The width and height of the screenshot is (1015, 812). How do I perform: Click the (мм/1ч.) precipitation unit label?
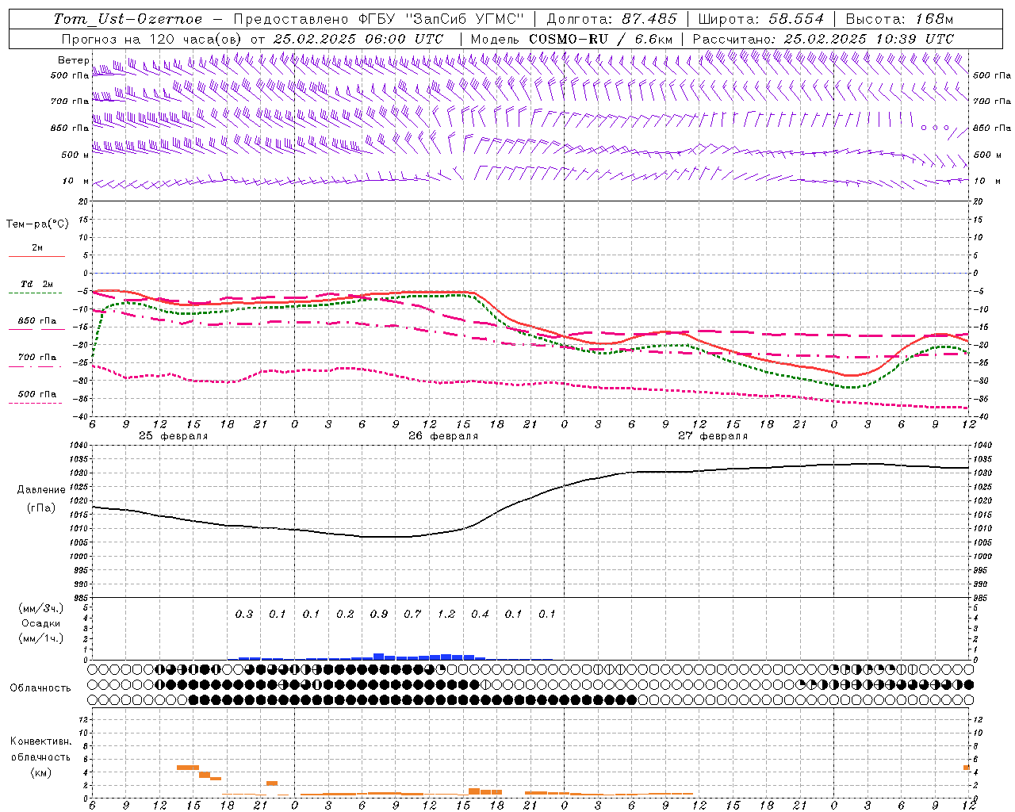click(x=41, y=638)
